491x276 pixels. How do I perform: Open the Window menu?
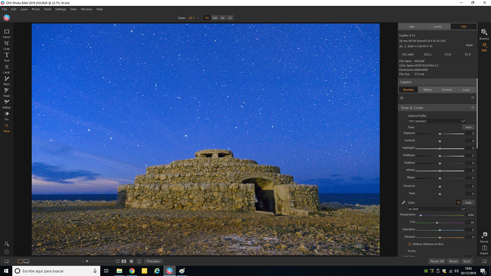coord(86,9)
